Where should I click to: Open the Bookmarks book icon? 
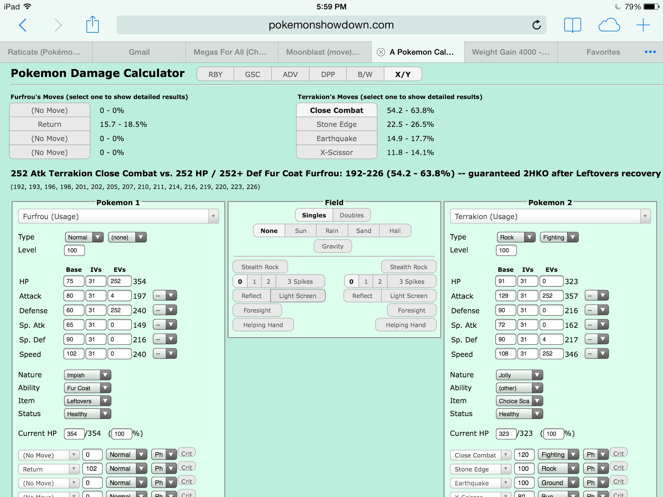[572, 25]
